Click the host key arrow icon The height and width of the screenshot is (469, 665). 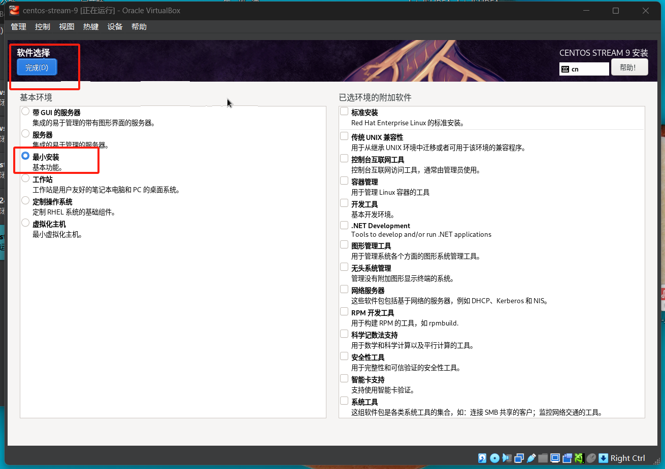click(x=603, y=458)
